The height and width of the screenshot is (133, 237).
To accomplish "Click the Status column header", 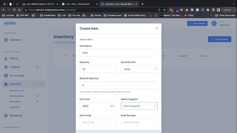I will click(204, 56).
